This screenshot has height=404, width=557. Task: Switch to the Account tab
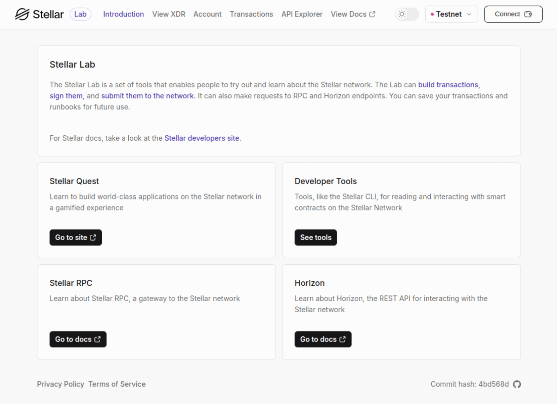(x=207, y=14)
